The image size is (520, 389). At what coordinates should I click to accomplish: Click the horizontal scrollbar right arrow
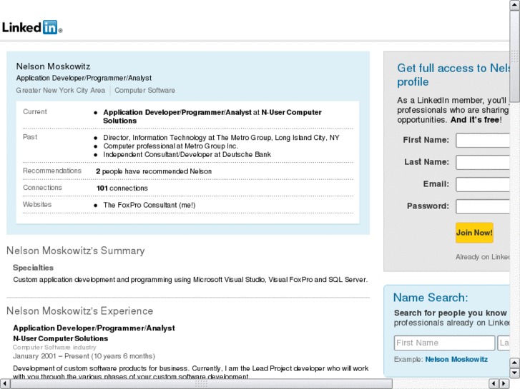click(504, 384)
